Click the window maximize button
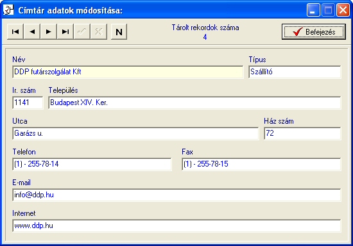 click(328, 10)
